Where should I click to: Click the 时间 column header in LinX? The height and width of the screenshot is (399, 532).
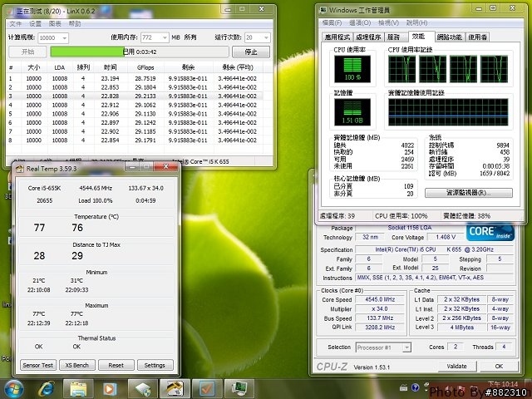(x=111, y=67)
